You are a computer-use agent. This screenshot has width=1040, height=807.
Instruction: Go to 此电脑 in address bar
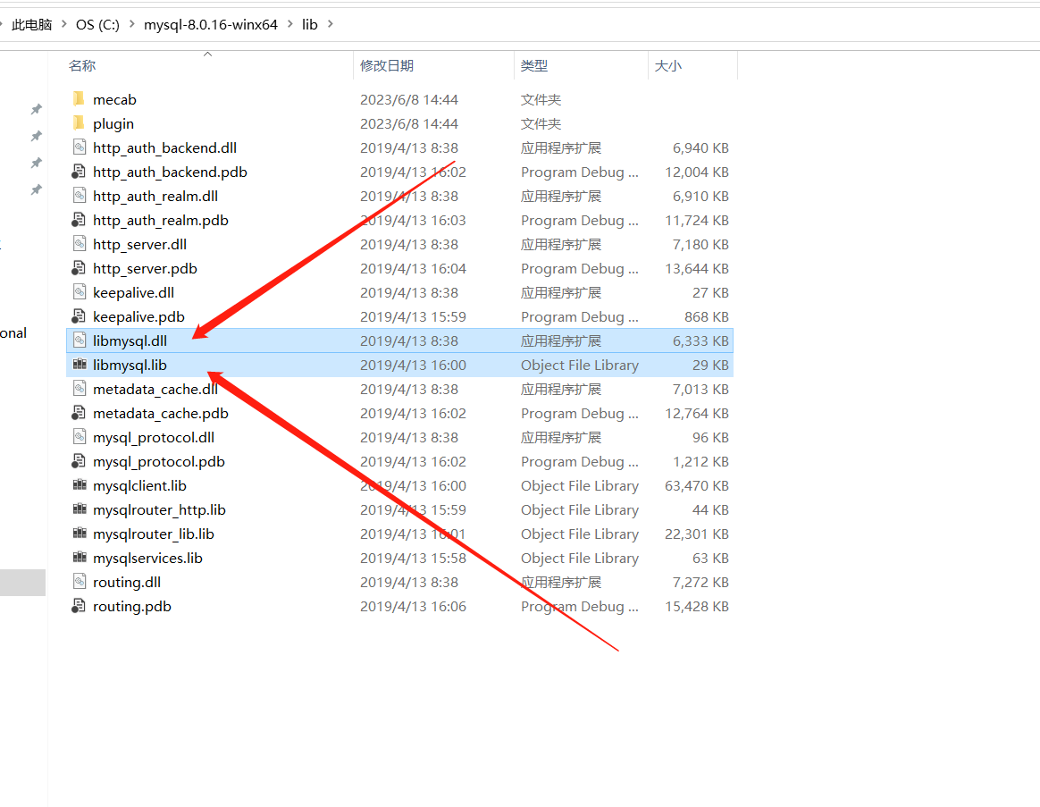coord(32,24)
